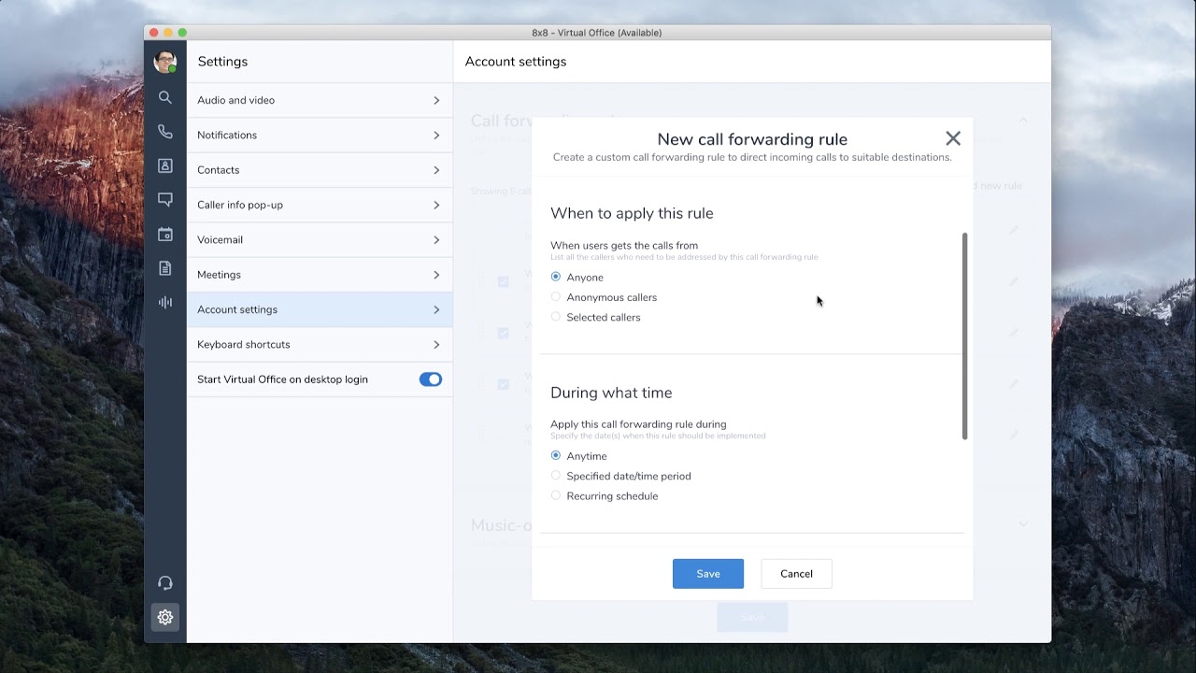
Task: Toggle Start Virtual Office on desktop login
Action: [x=430, y=379]
